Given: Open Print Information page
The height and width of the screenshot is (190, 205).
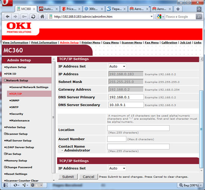Looking at the screenshot, I should point(44,42).
